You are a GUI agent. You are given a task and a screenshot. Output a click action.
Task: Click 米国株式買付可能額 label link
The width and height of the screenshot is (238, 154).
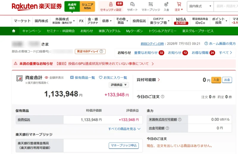pyautogui.click(x=163, y=120)
